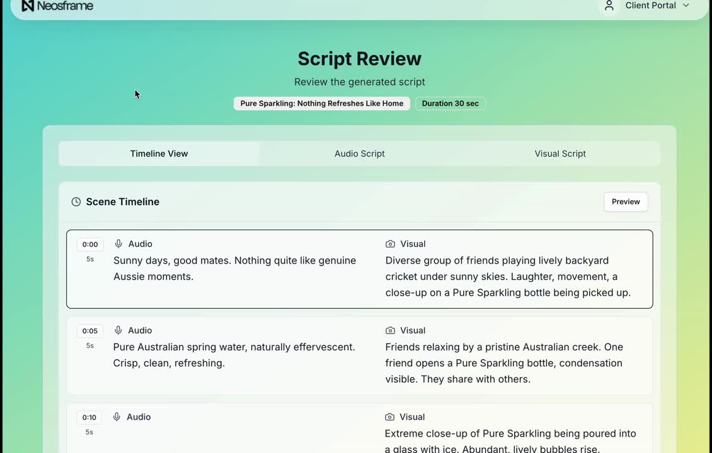Viewport: 712px width, 453px height.
Task: Switch to the Audio Script tab
Action: pyautogui.click(x=360, y=154)
